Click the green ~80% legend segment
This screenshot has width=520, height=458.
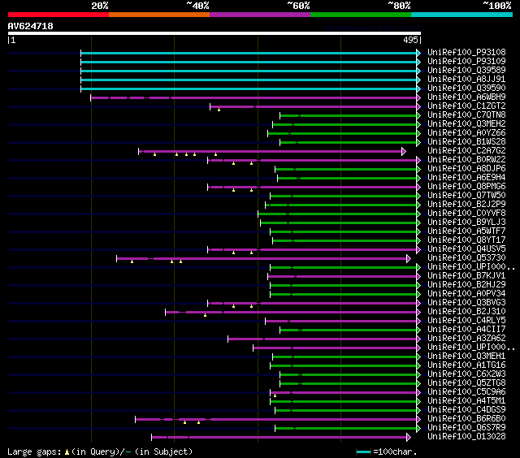click(361, 15)
